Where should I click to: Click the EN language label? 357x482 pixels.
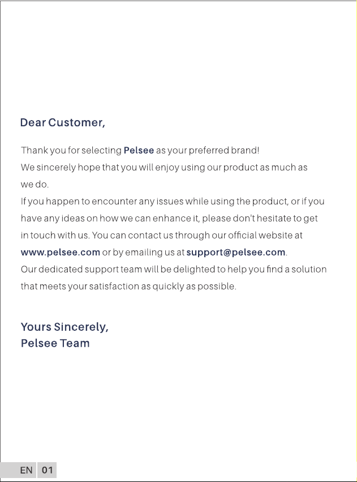click(x=26, y=470)
